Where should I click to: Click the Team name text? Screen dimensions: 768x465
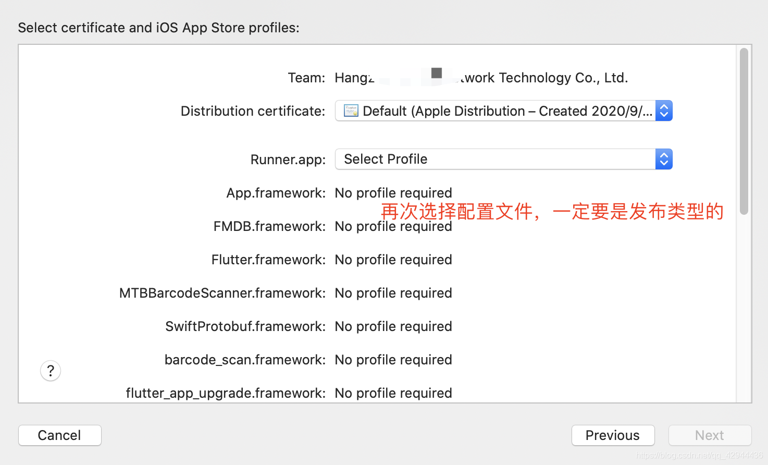point(481,78)
